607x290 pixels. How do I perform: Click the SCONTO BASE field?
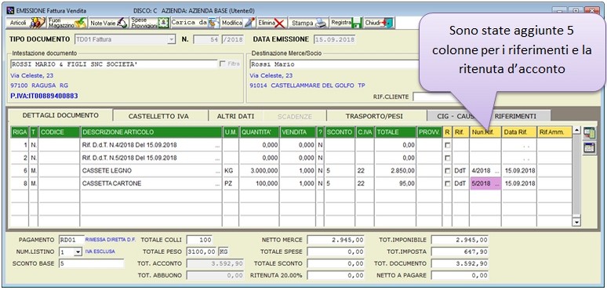(x=91, y=263)
